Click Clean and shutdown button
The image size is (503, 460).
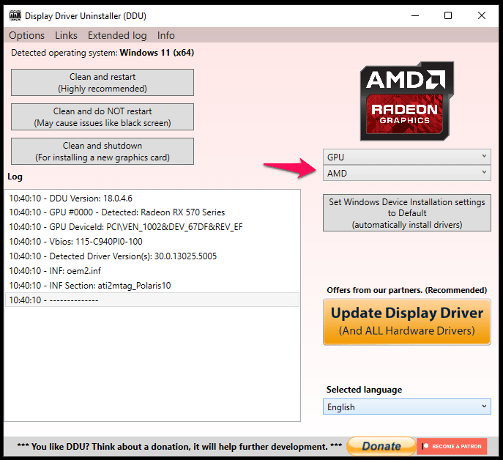[x=103, y=152]
